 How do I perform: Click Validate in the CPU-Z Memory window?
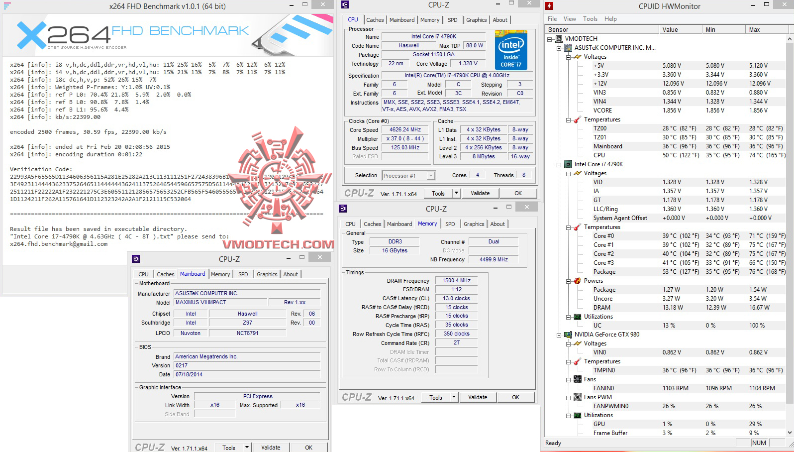[x=478, y=397]
